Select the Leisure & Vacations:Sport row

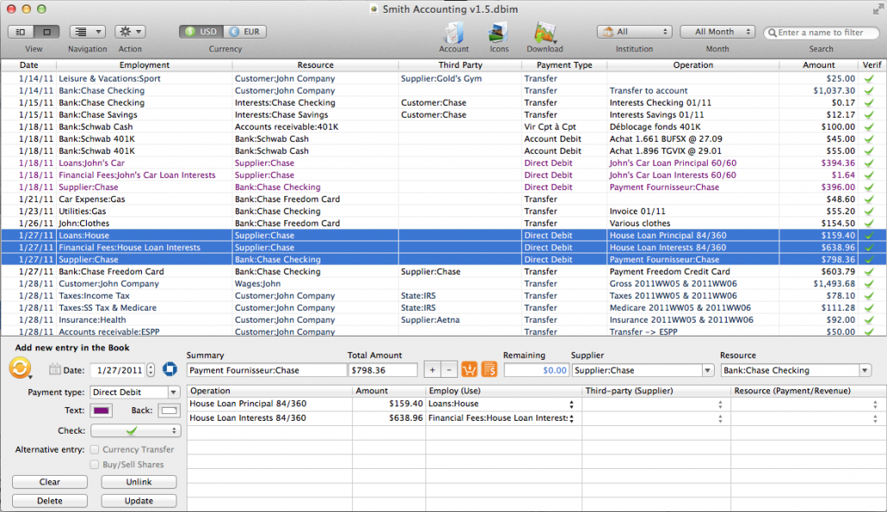click(443, 78)
